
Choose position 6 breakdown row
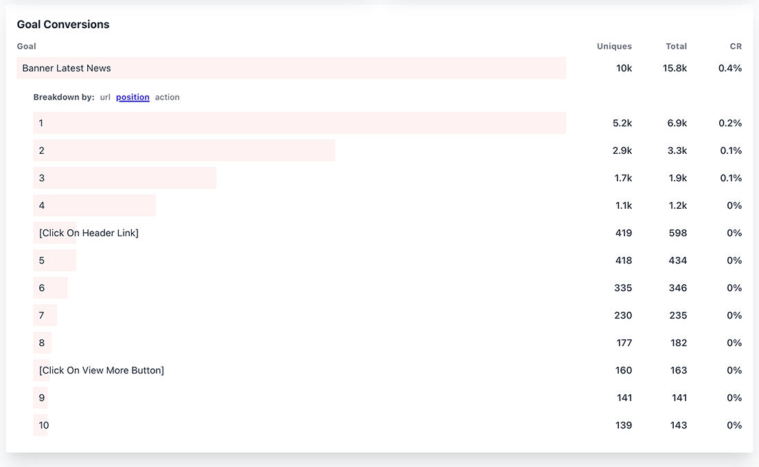click(42, 288)
